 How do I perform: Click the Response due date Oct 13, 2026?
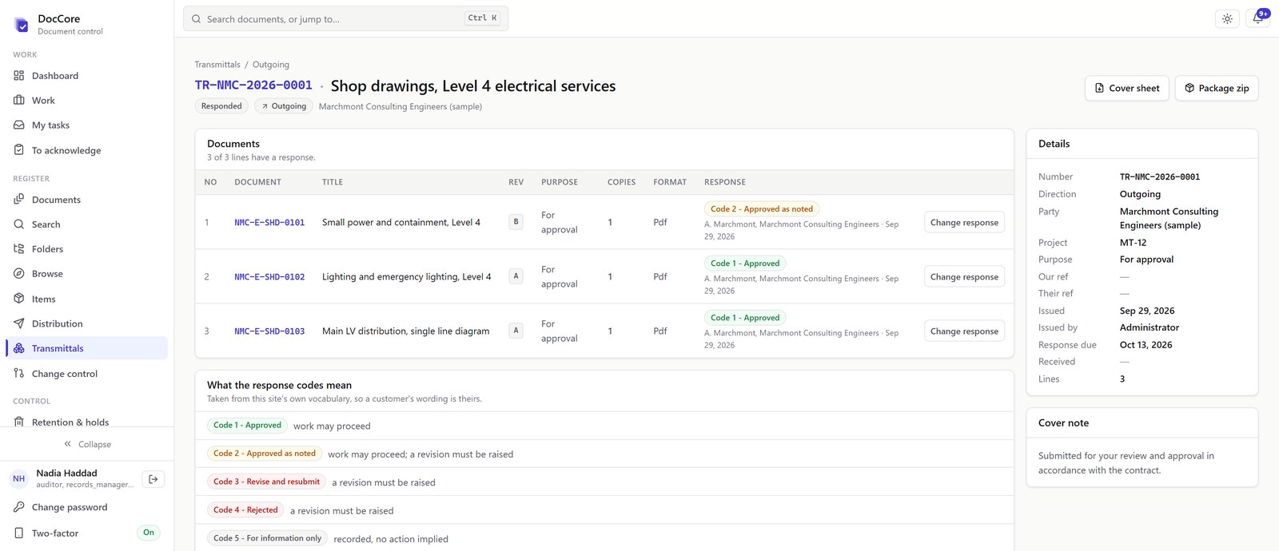1146,345
